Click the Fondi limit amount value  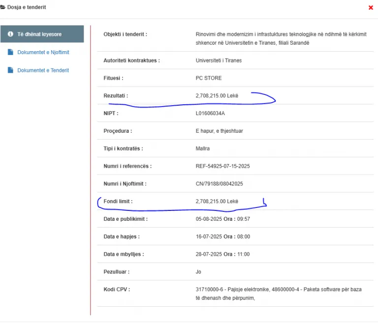point(217,202)
